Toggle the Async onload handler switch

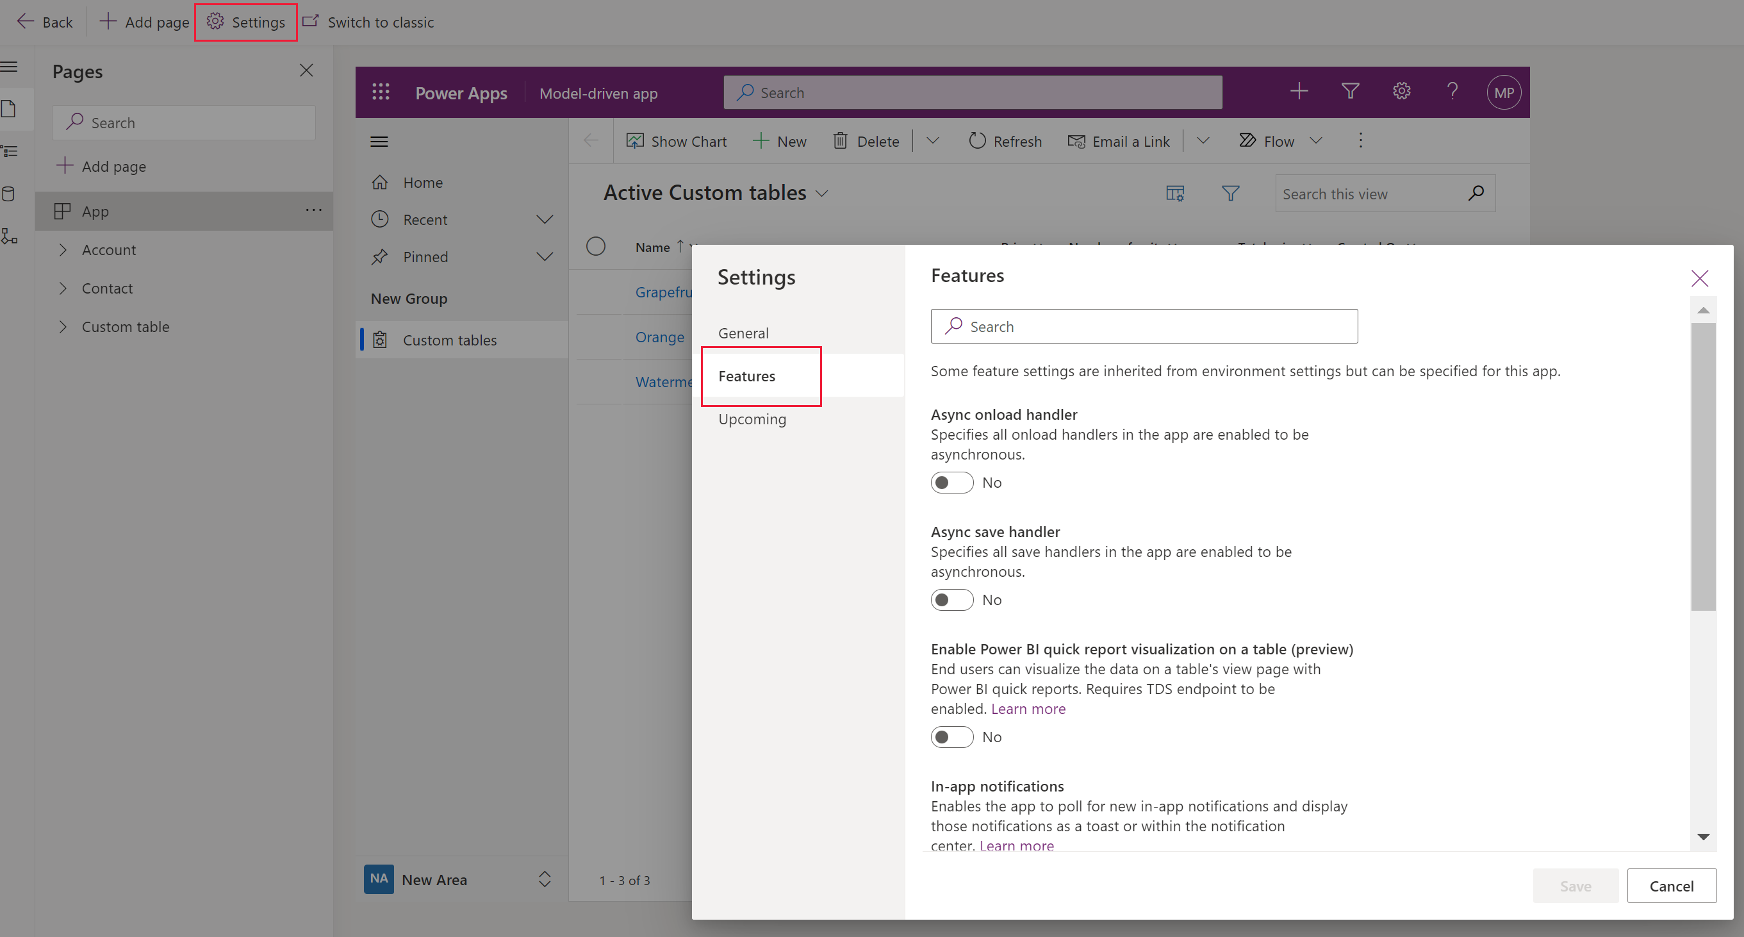pyautogui.click(x=951, y=483)
